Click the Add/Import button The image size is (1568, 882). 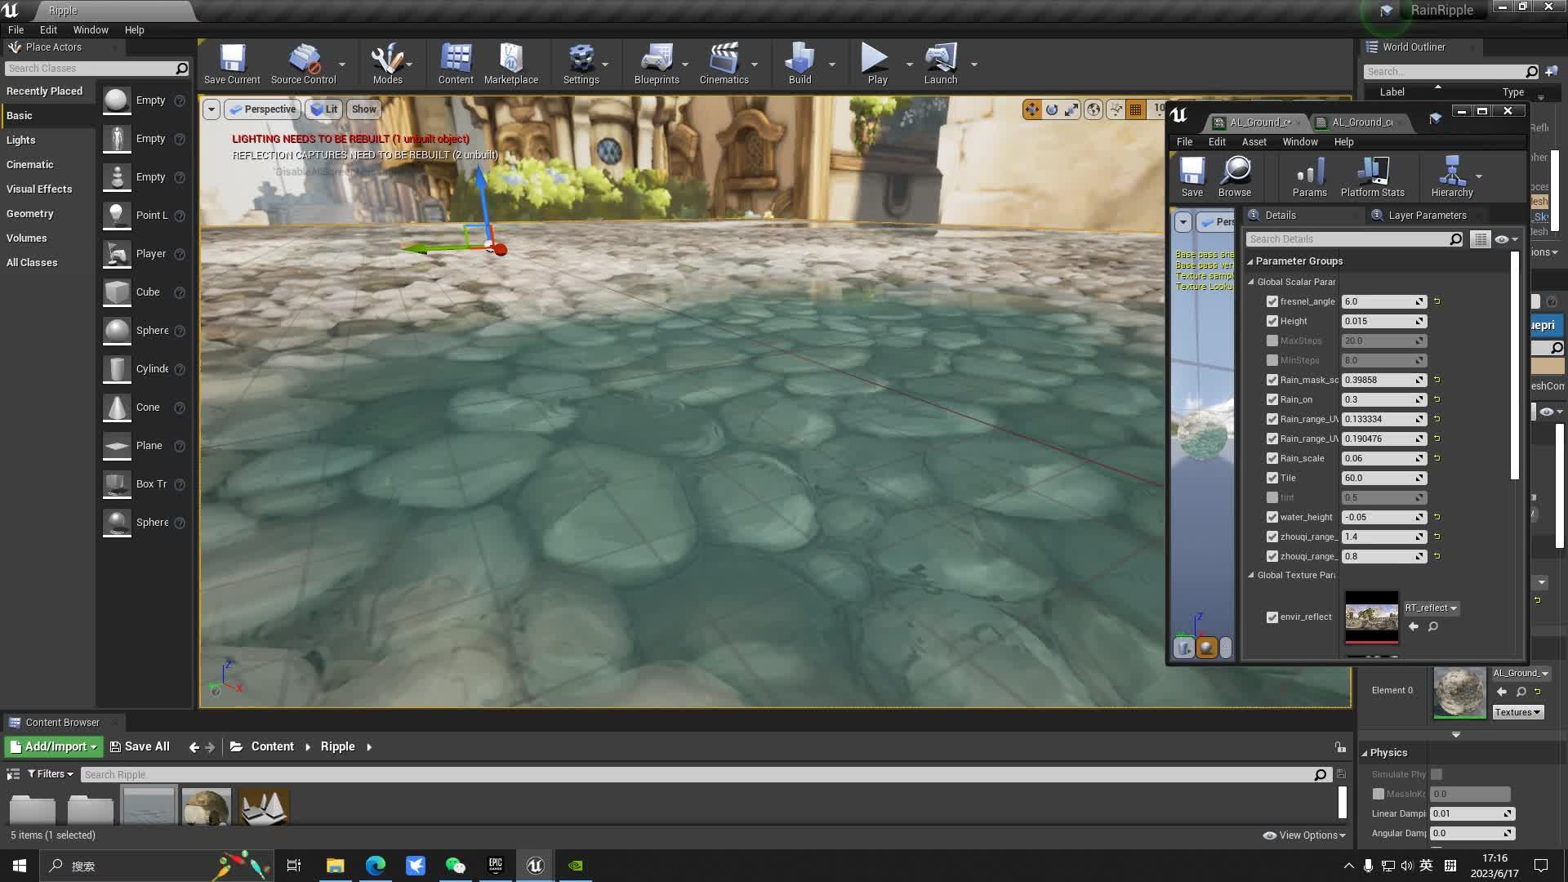click(53, 746)
